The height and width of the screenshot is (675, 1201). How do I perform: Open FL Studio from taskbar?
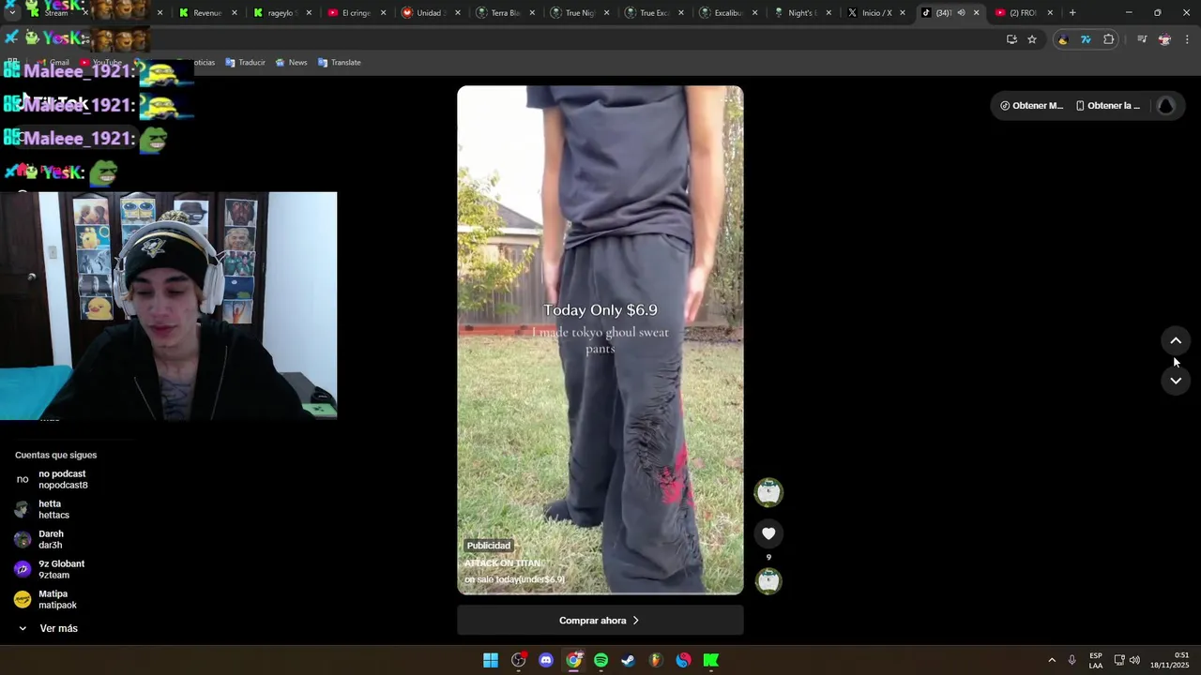(656, 660)
